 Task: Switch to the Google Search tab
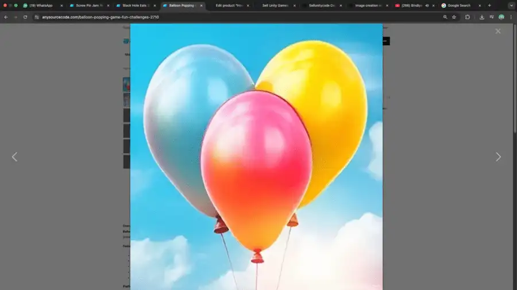pyautogui.click(x=458, y=5)
